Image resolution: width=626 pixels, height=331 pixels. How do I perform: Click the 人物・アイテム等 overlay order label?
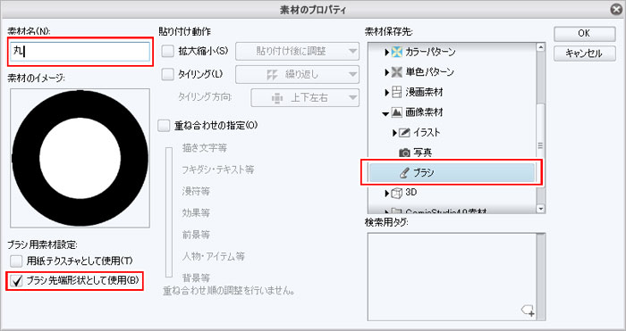pos(213,256)
